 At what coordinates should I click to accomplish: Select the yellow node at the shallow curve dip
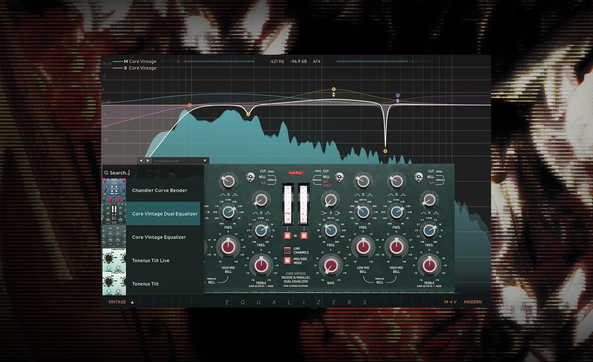tap(248, 114)
